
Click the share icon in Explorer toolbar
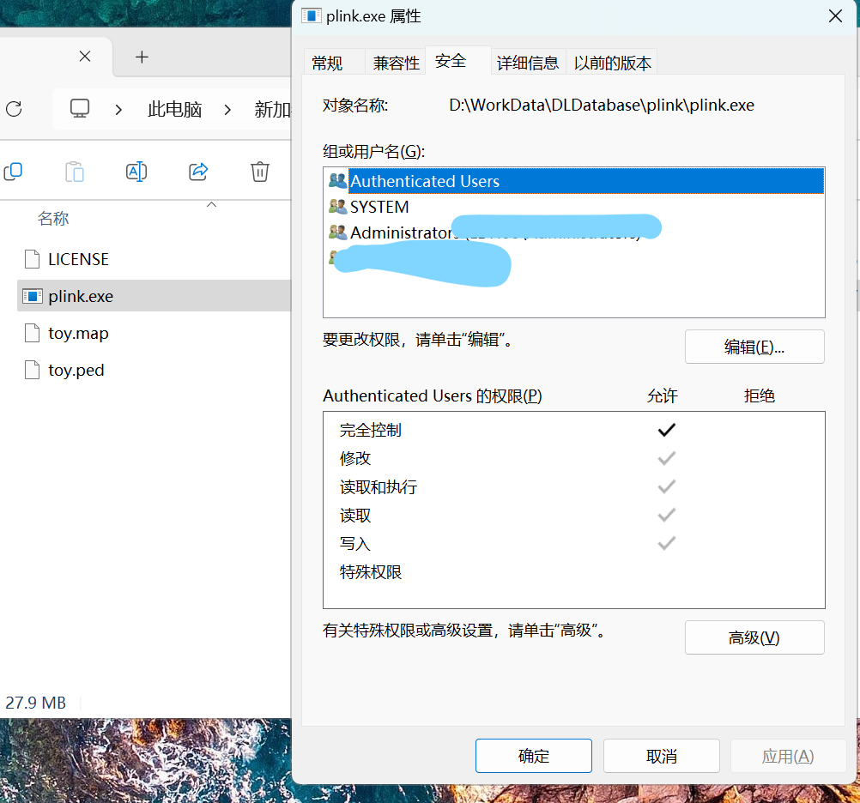click(x=198, y=172)
